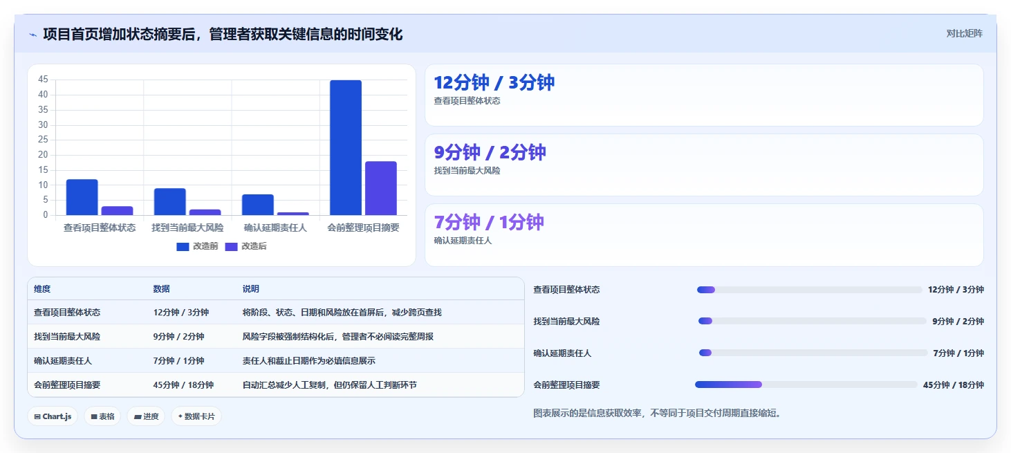Click table cell 12分钟 / 3分钟
Screen dimensions: 1011x453
point(181,313)
